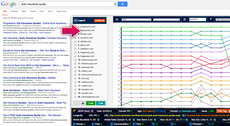Click the uncheck all button

coord(100,20)
